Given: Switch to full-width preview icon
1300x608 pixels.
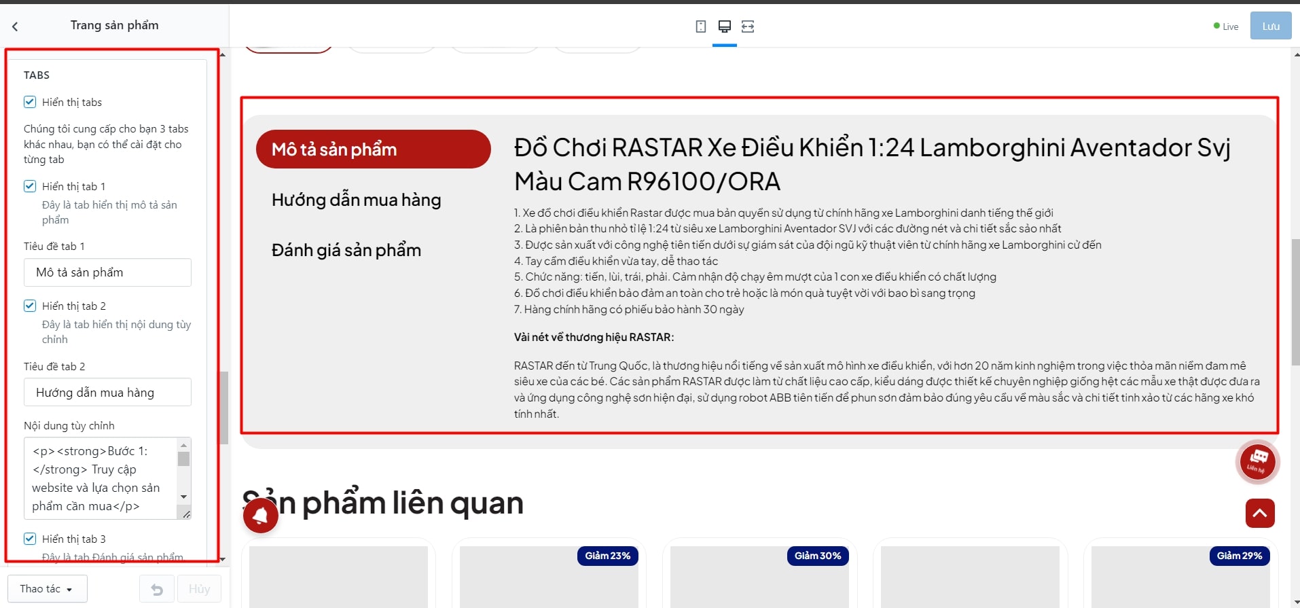Looking at the screenshot, I should (748, 26).
